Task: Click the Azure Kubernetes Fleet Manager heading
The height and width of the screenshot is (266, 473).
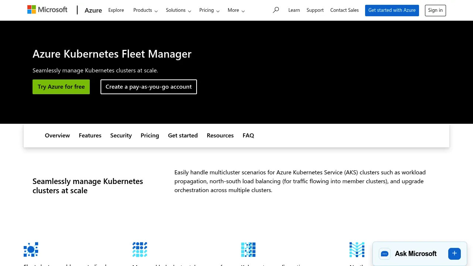Action: (112, 54)
